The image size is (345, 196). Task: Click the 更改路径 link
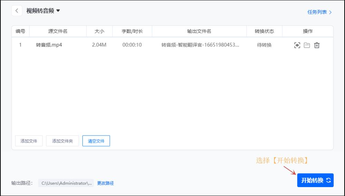[x=105, y=183]
